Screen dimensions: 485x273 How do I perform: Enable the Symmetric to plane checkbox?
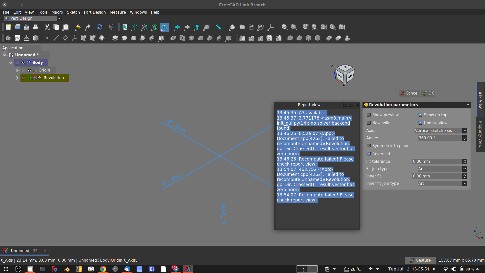[369, 146]
